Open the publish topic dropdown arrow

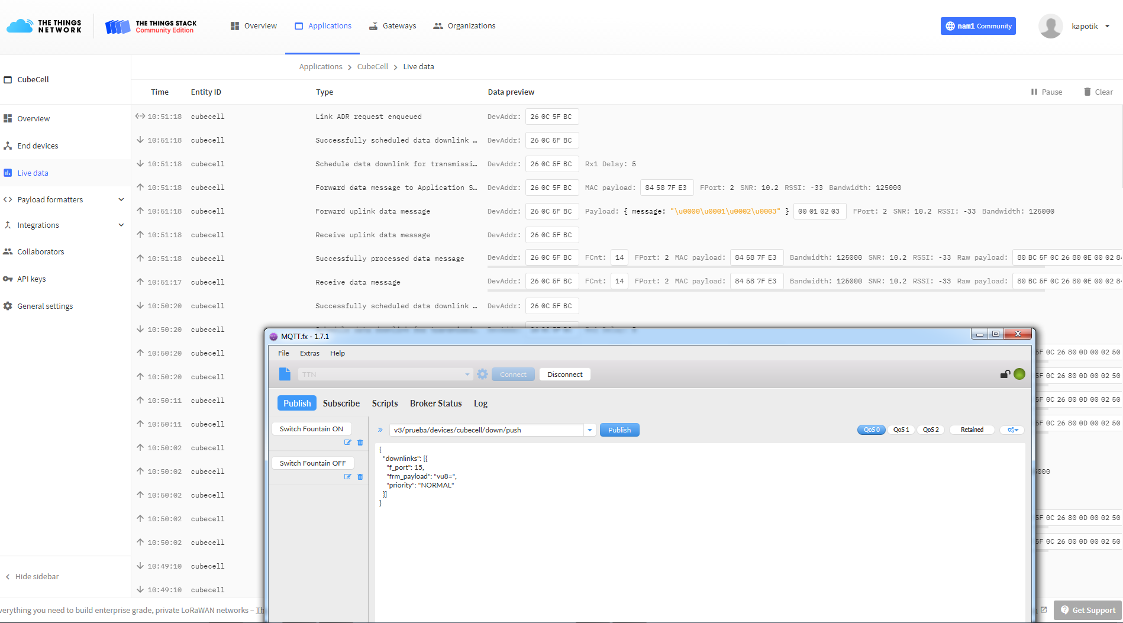tap(590, 430)
